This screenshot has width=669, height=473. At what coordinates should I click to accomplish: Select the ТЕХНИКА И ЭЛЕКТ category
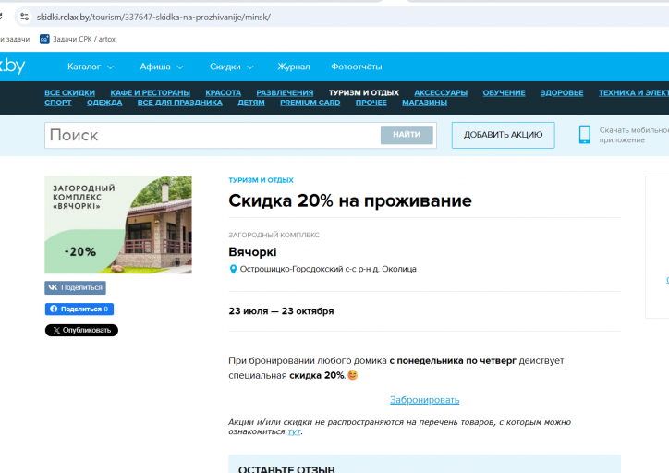[634, 93]
